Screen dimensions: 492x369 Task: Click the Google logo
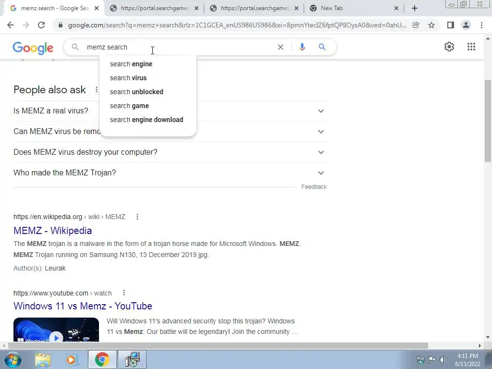(33, 48)
